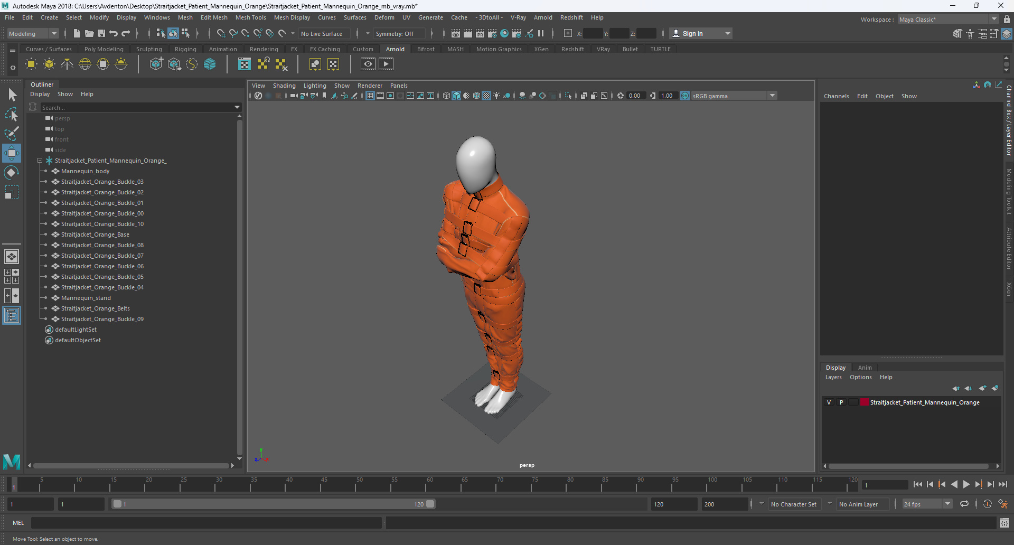Toggle the layer playback P box
Viewport: 1014px width, 545px height.
tap(841, 402)
